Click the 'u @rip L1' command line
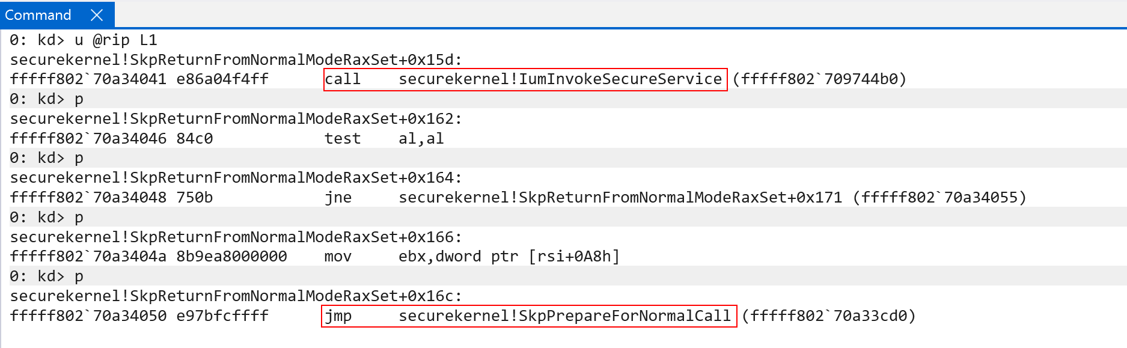The width and height of the screenshot is (1127, 348). click(x=84, y=40)
